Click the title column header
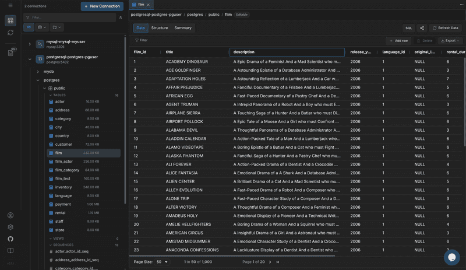Image resolution: width=466 pixels, height=270 pixels. (x=195, y=52)
